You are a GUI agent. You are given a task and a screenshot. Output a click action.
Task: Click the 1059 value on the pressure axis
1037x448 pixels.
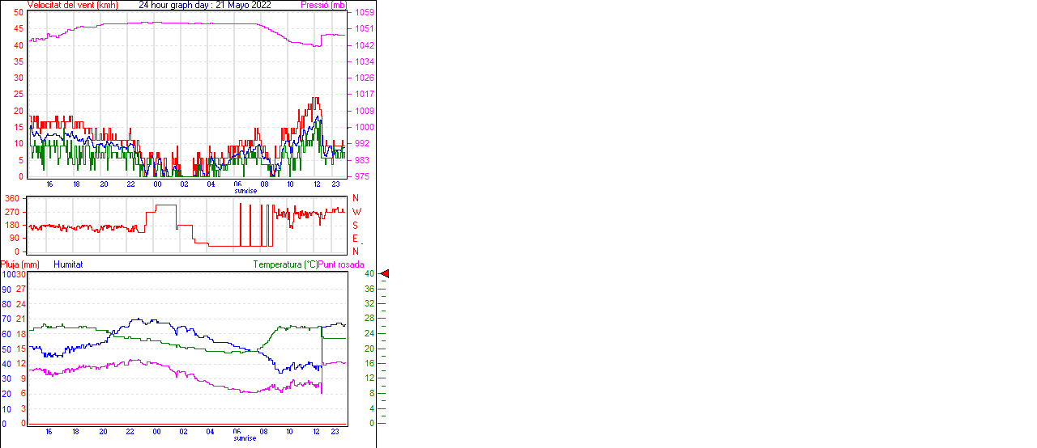coord(364,13)
